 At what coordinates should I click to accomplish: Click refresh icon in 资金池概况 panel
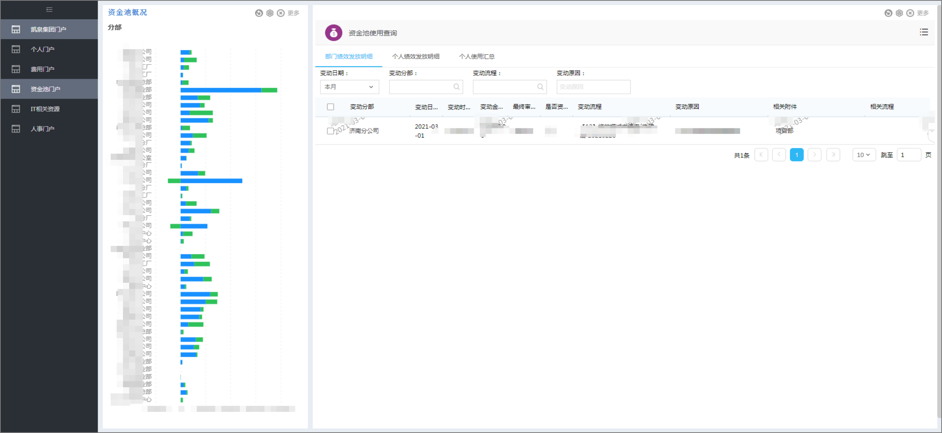coord(259,13)
